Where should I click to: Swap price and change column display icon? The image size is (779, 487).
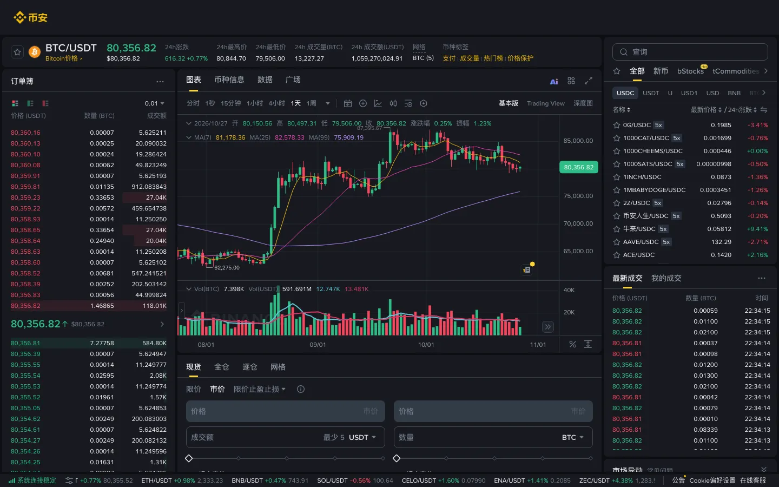coord(764,110)
